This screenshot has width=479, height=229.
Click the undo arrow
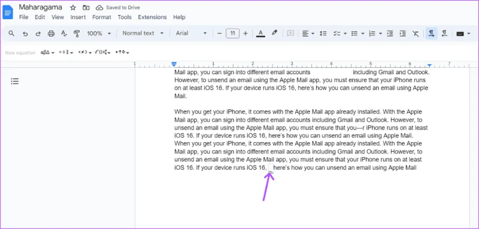pos(25,34)
